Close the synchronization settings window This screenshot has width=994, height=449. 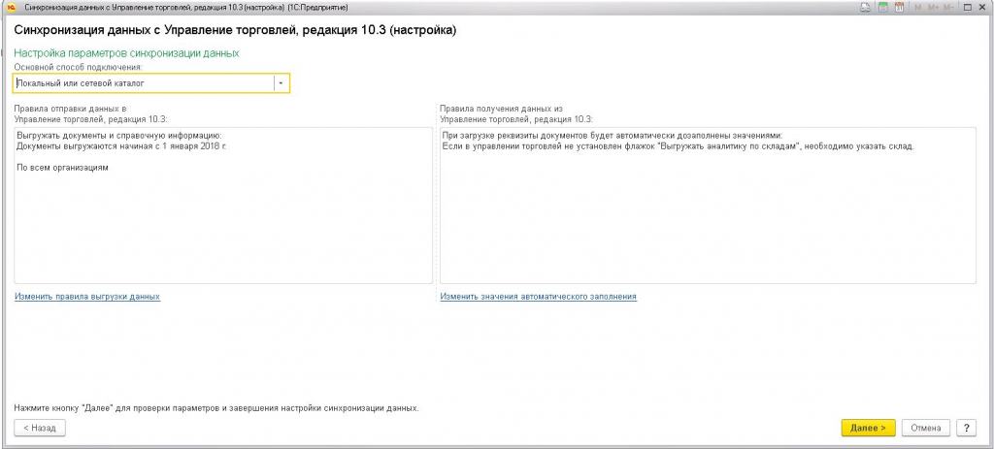(980, 8)
